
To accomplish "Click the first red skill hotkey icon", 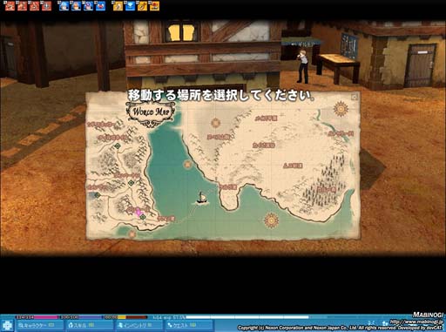I will click(10, 6).
